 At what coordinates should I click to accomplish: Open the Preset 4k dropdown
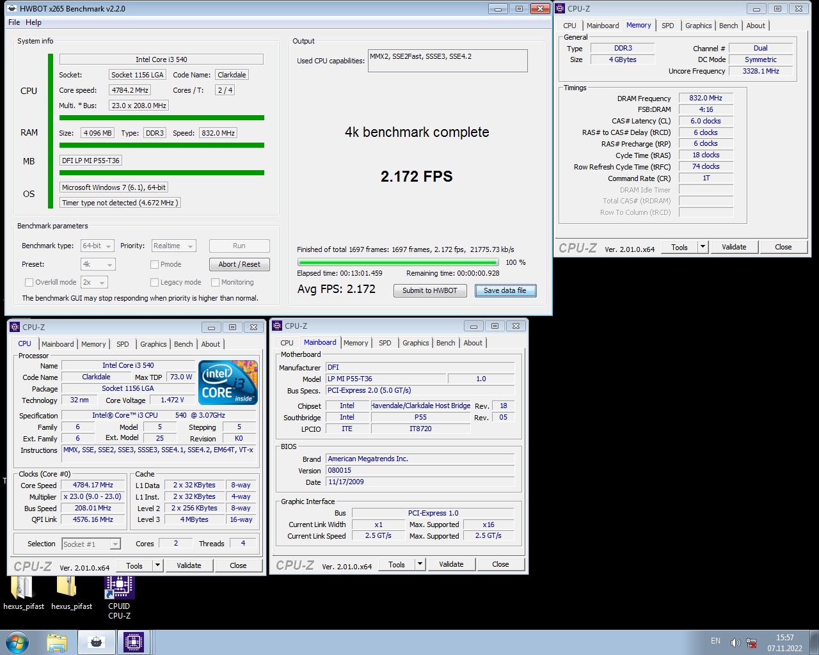[x=97, y=264]
